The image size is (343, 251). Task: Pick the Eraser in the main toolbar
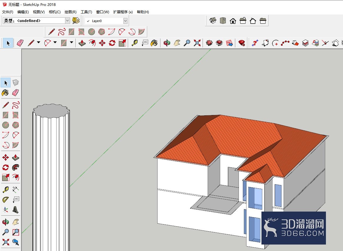click(20, 43)
